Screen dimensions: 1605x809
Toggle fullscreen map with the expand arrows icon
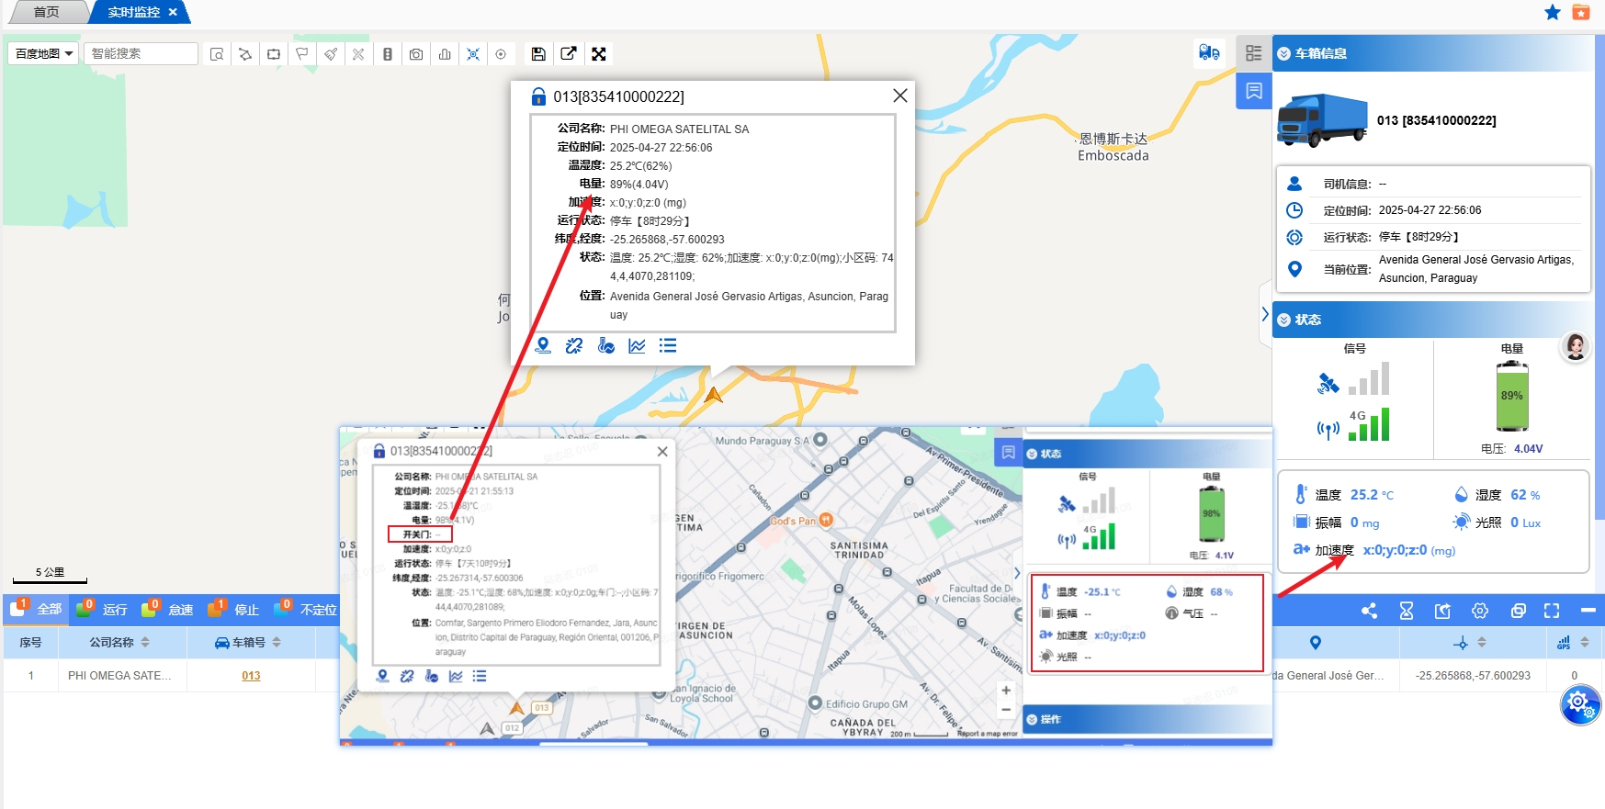click(599, 54)
